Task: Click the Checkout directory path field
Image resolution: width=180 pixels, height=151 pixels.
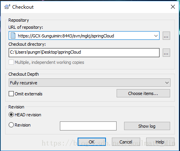Action: [84, 52]
